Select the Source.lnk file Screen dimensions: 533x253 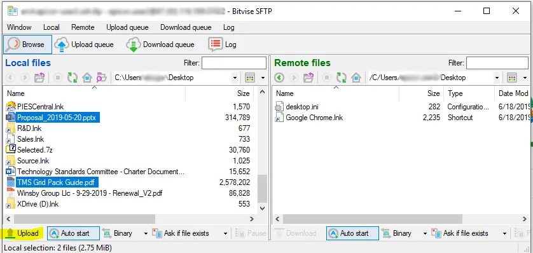[x=33, y=161]
